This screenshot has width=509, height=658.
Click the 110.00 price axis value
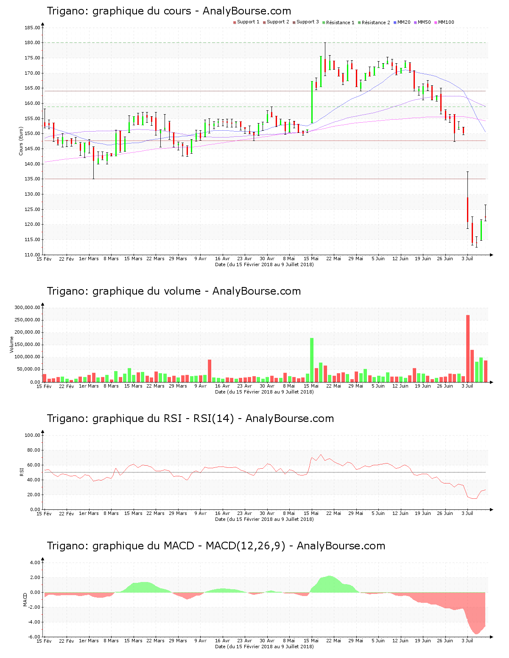click(x=32, y=255)
